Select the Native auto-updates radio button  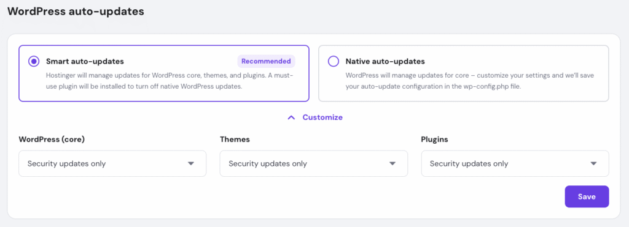[x=334, y=62]
